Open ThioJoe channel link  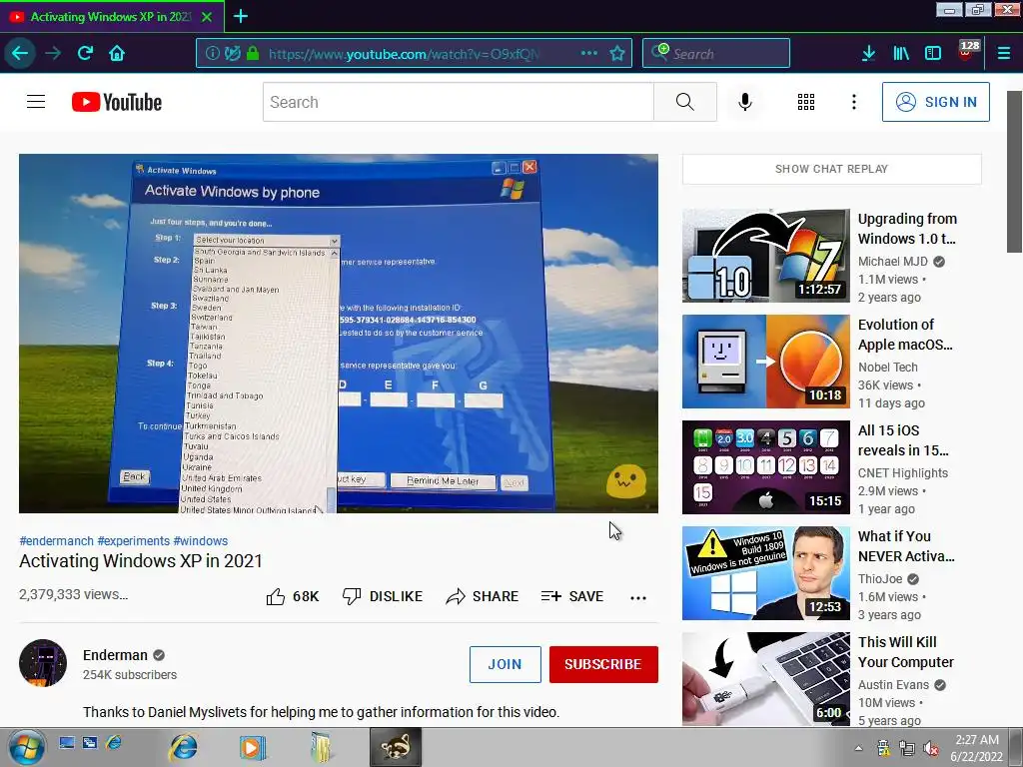pyautogui.click(x=880, y=578)
